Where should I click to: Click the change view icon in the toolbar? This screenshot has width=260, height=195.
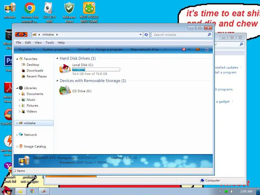coord(184,49)
